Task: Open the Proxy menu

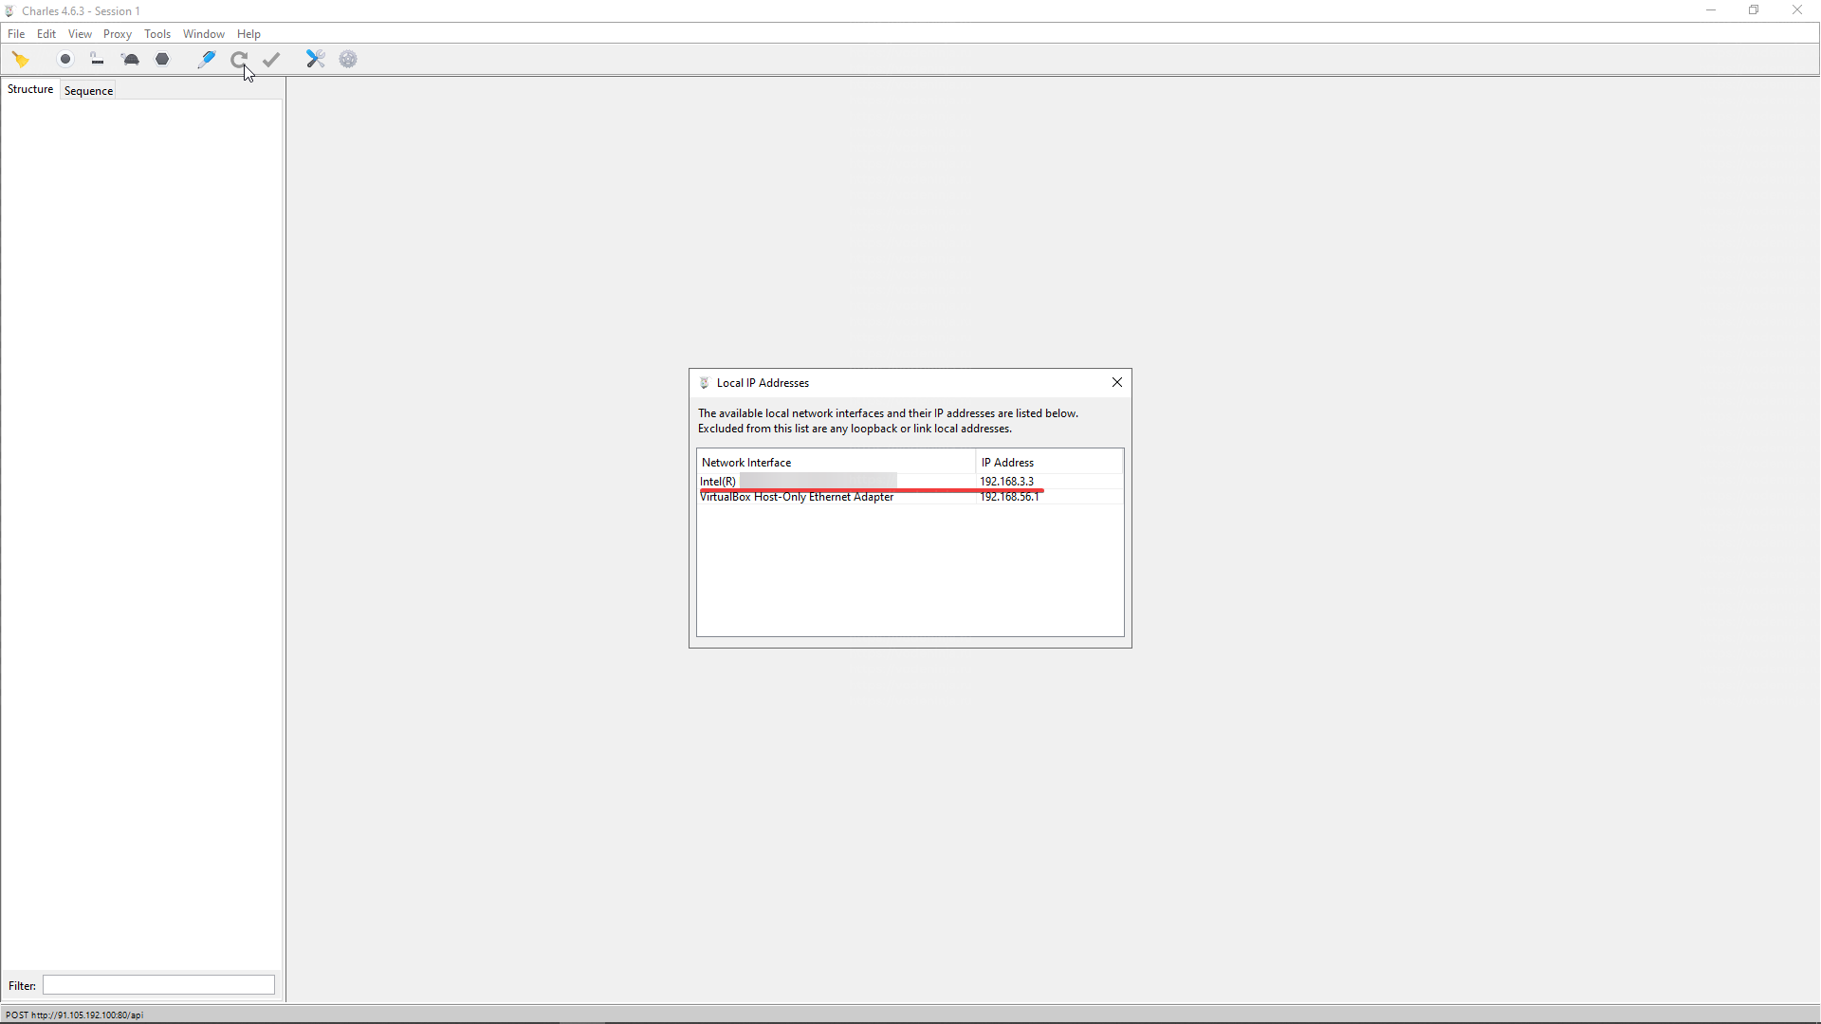Action: tap(118, 34)
